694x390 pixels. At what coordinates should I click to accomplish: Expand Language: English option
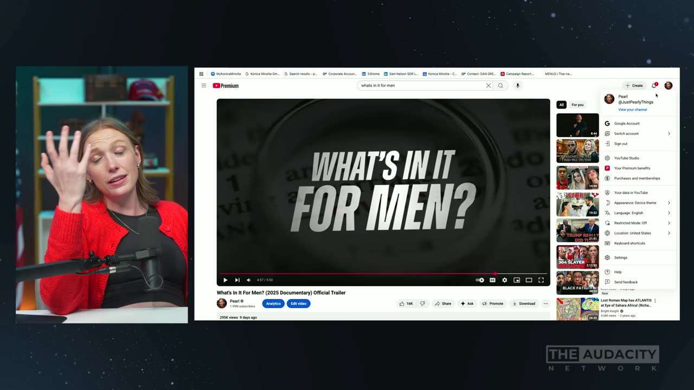(x=639, y=213)
